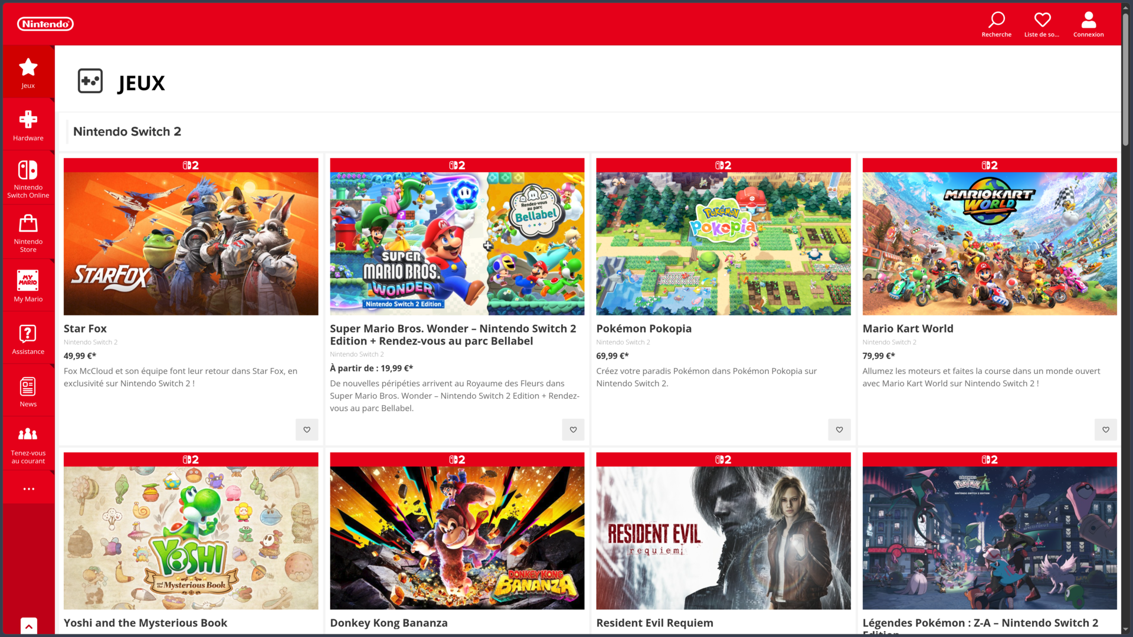Image resolution: width=1133 pixels, height=637 pixels.
Task: Open Nintendo Switch Online in the sidebar
Action: 28,178
